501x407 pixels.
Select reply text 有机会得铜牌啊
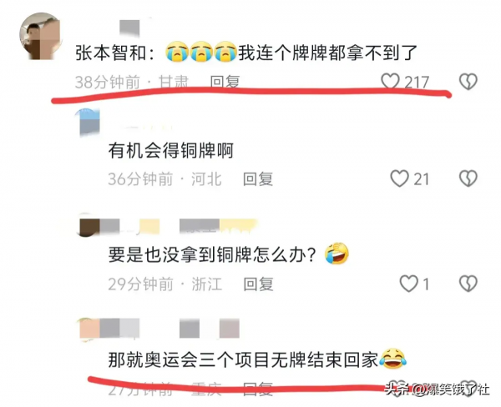coord(170,151)
